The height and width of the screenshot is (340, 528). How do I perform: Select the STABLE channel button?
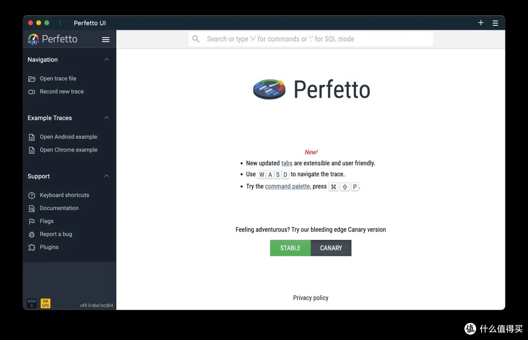pos(290,248)
